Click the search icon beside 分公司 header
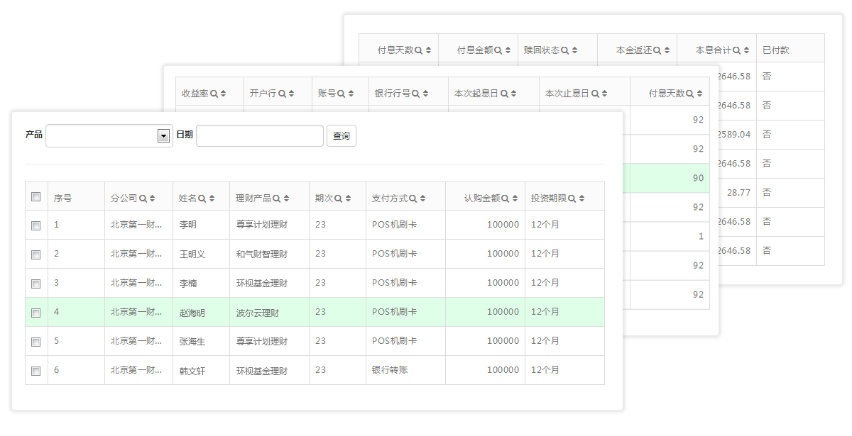The width and height of the screenshot is (852, 436). (143, 199)
